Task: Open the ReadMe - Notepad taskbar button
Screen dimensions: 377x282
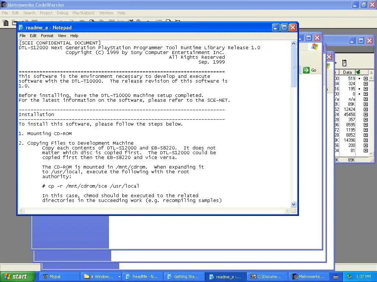Action: pyautogui.click(x=143, y=276)
